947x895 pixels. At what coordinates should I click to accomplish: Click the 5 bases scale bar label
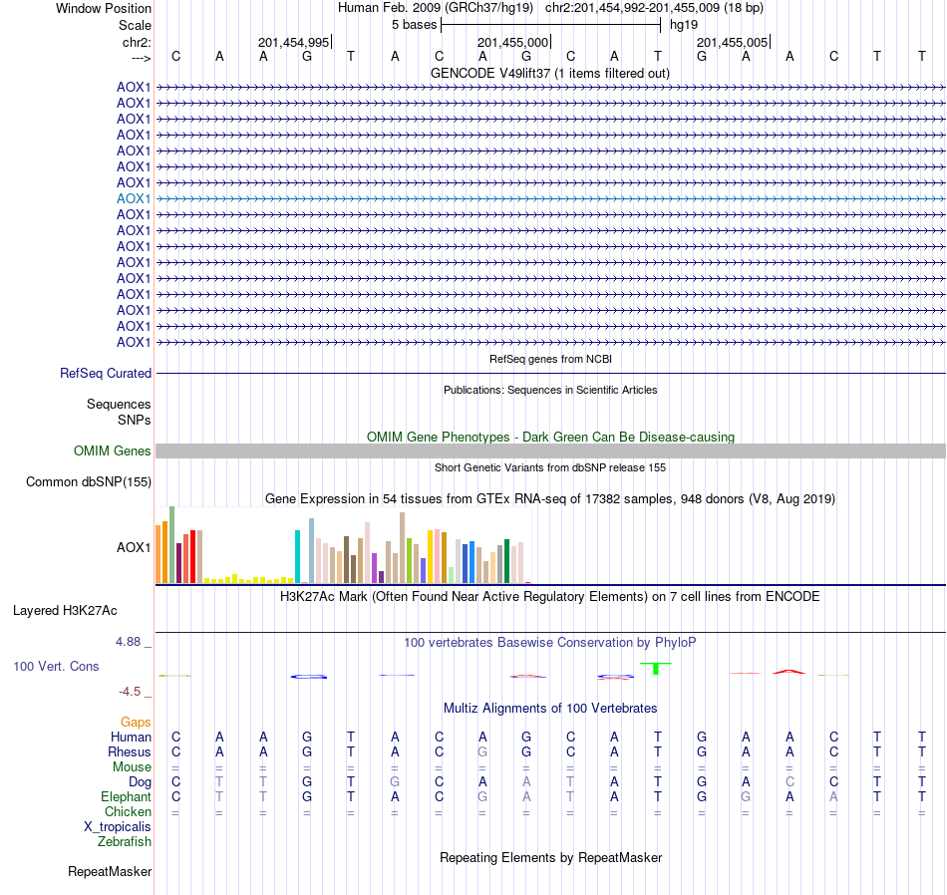(414, 25)
